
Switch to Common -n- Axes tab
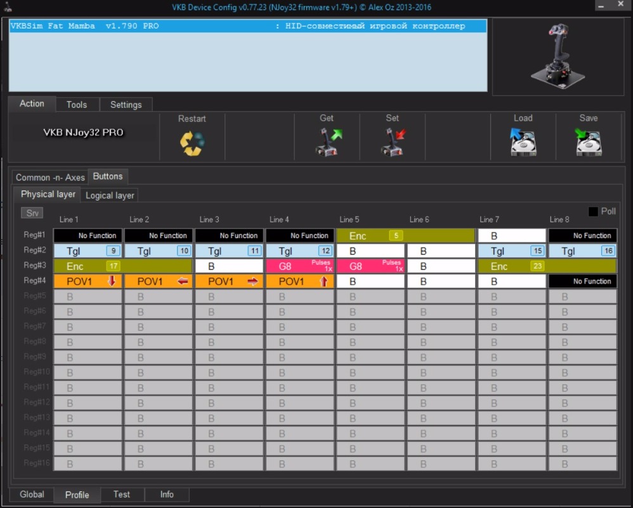coord(50,177)
